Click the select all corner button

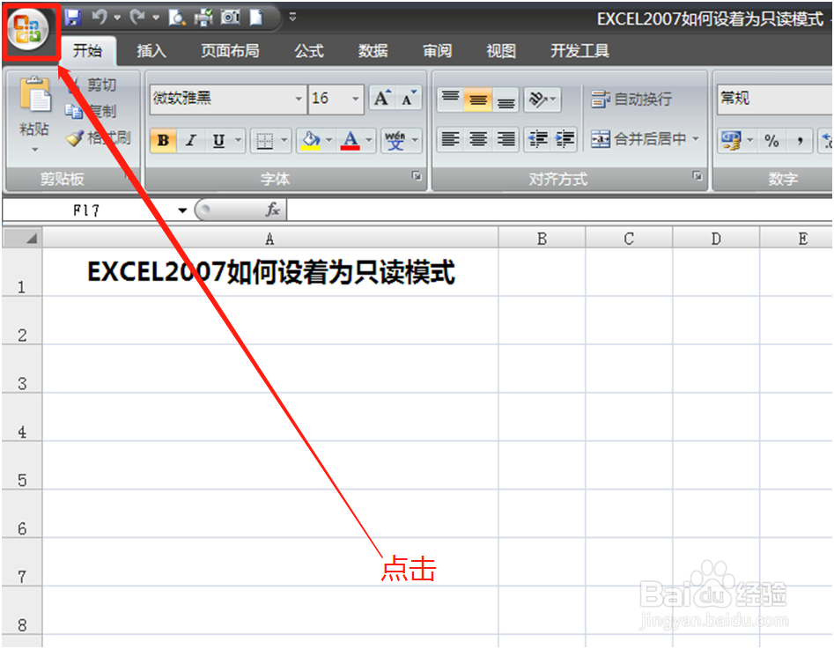point(22,238)
